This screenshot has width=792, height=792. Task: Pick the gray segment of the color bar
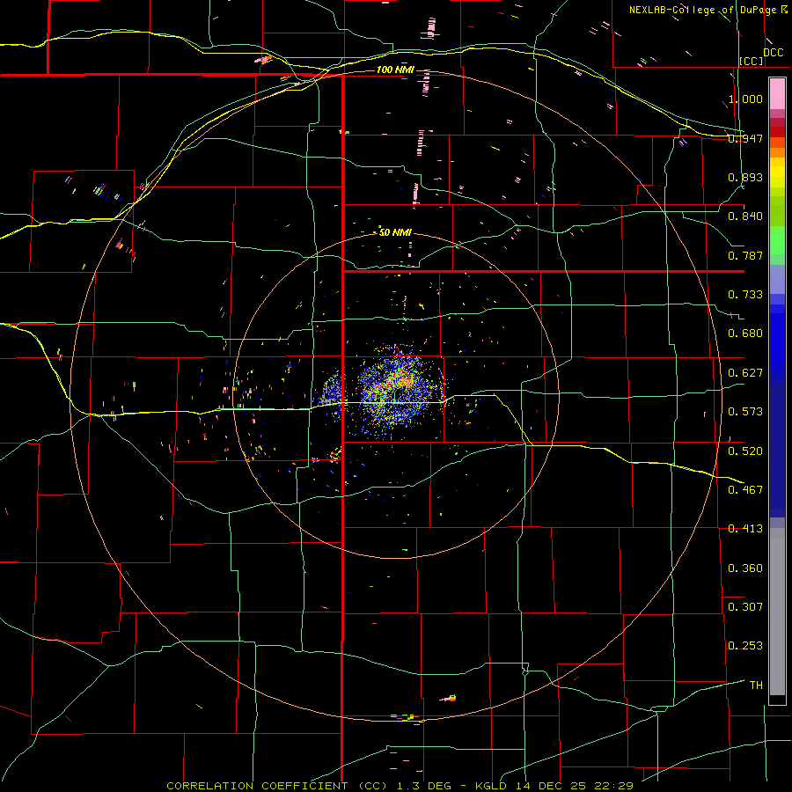(777, 612)
